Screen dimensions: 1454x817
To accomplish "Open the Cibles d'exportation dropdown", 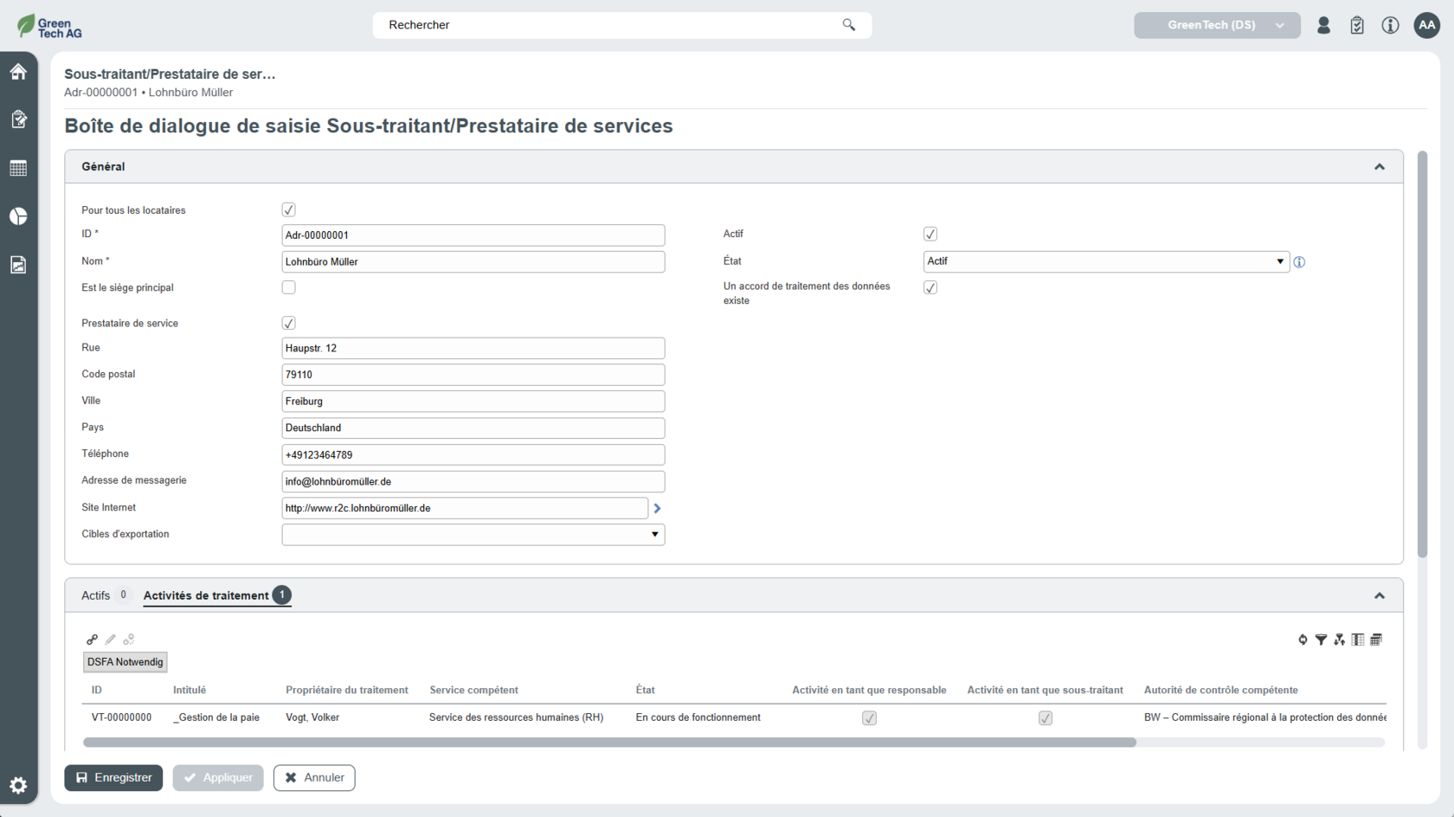I will tap(473, 535).
